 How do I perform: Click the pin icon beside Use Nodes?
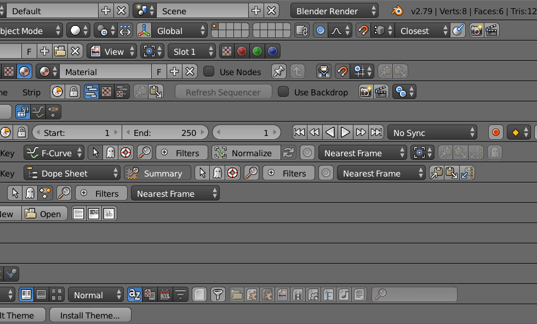pos(279,72)
